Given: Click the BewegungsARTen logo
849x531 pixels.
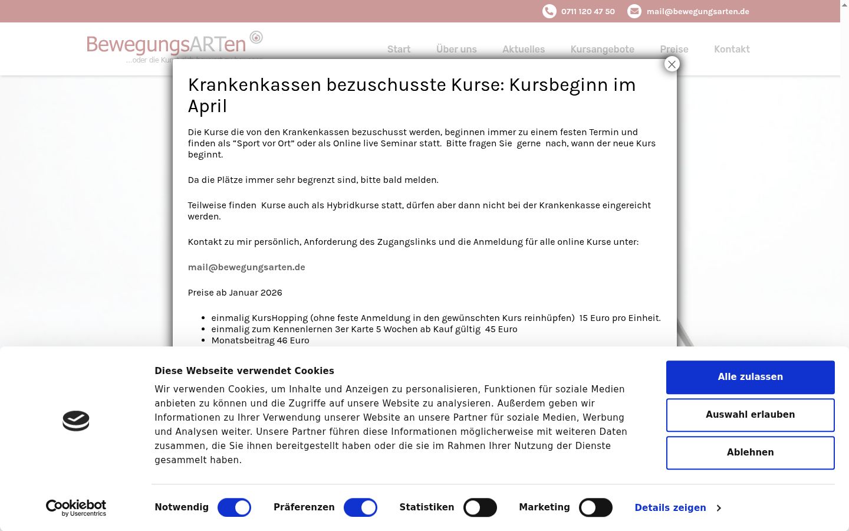Looking at the screenshot, I should coord(175,46).
